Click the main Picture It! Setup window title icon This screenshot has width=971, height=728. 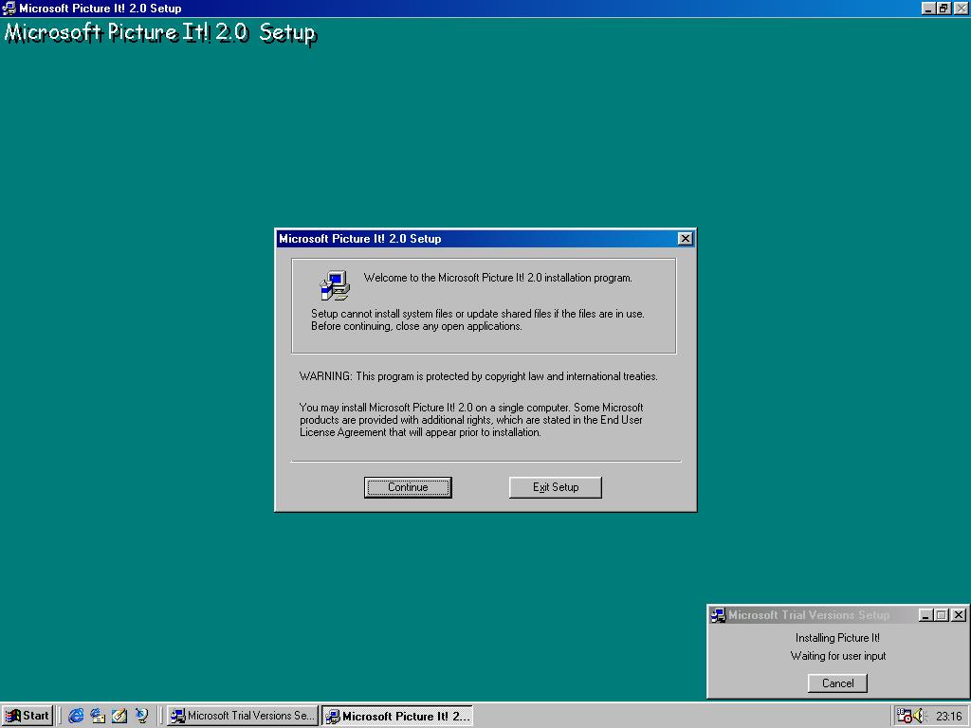pyautogui.click(x=9, y=8)
